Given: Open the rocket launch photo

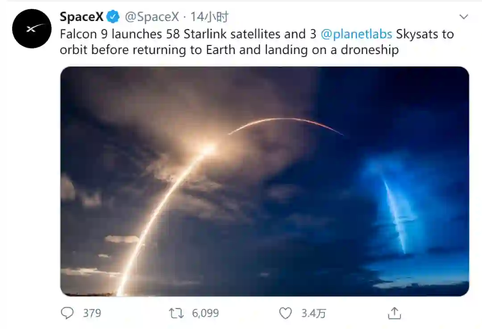Looking at the screenshot, I should [265, 181].
